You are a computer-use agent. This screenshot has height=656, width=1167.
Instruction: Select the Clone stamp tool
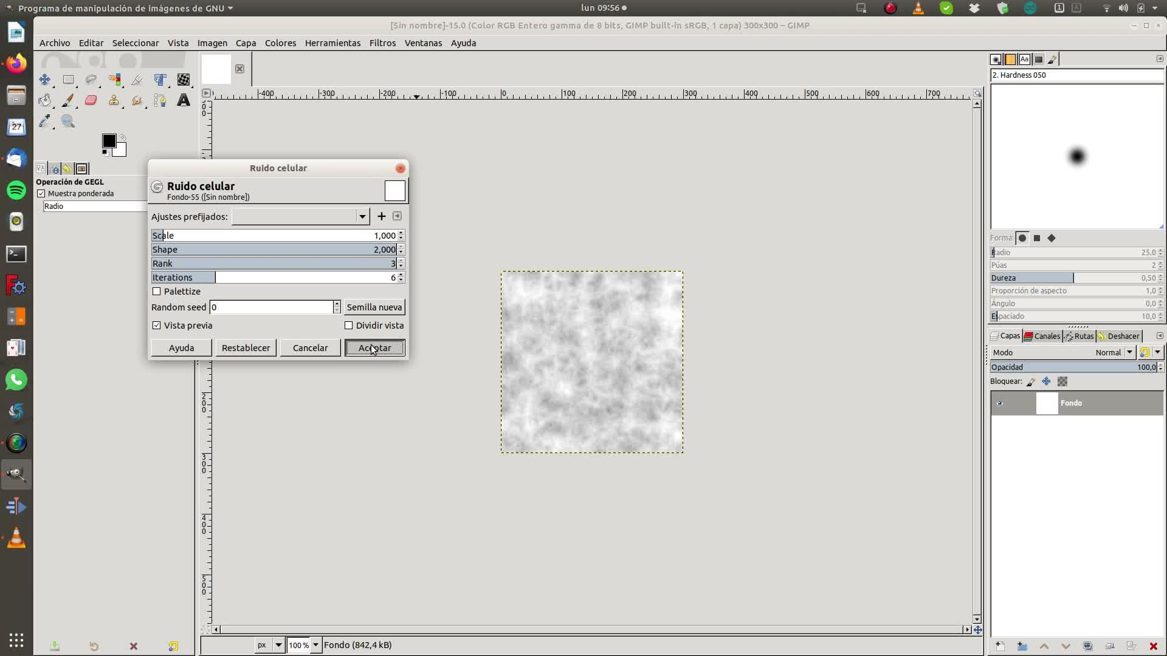coord(114,100)
